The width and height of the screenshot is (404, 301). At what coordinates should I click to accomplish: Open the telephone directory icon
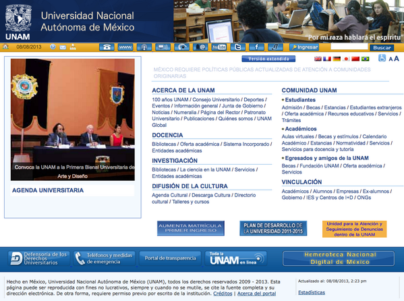(x=107, y=47)
